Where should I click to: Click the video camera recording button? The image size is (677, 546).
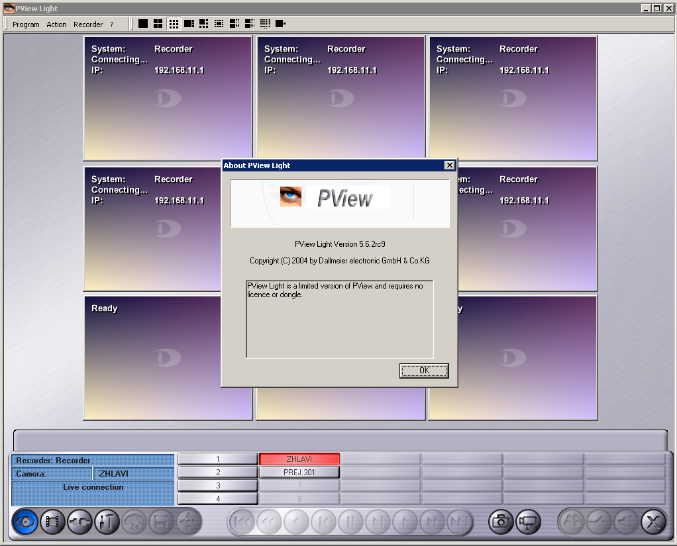[x=528, y=522]
